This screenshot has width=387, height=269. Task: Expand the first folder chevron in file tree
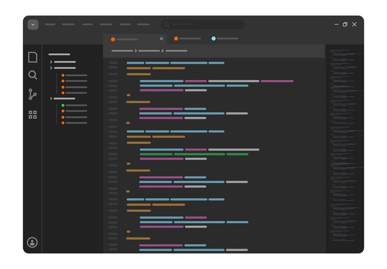(x=51, y=62)
